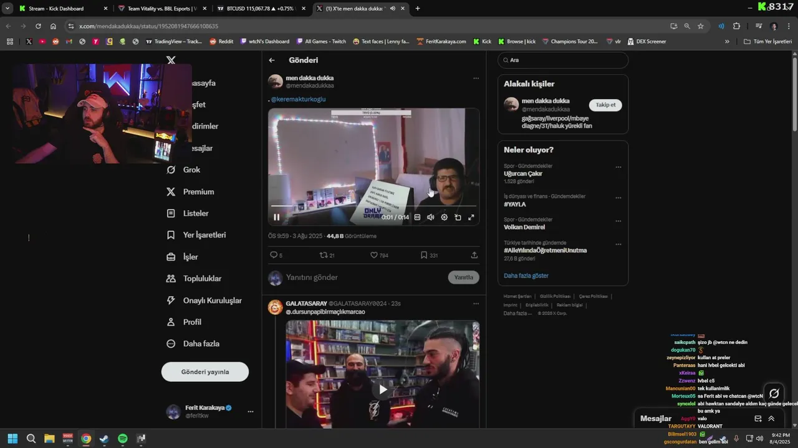Toggle captions on the tweet video
The height and width of the screenshot is (448, 798).
click(x=417, y=217)
